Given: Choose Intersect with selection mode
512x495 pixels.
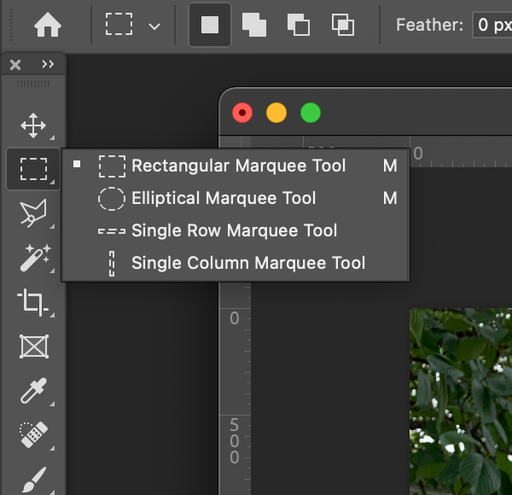Looking at the screenshot, I should point(343,25).
